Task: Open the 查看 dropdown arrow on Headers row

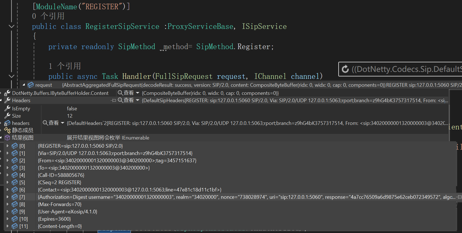Action: pos(138,100)
